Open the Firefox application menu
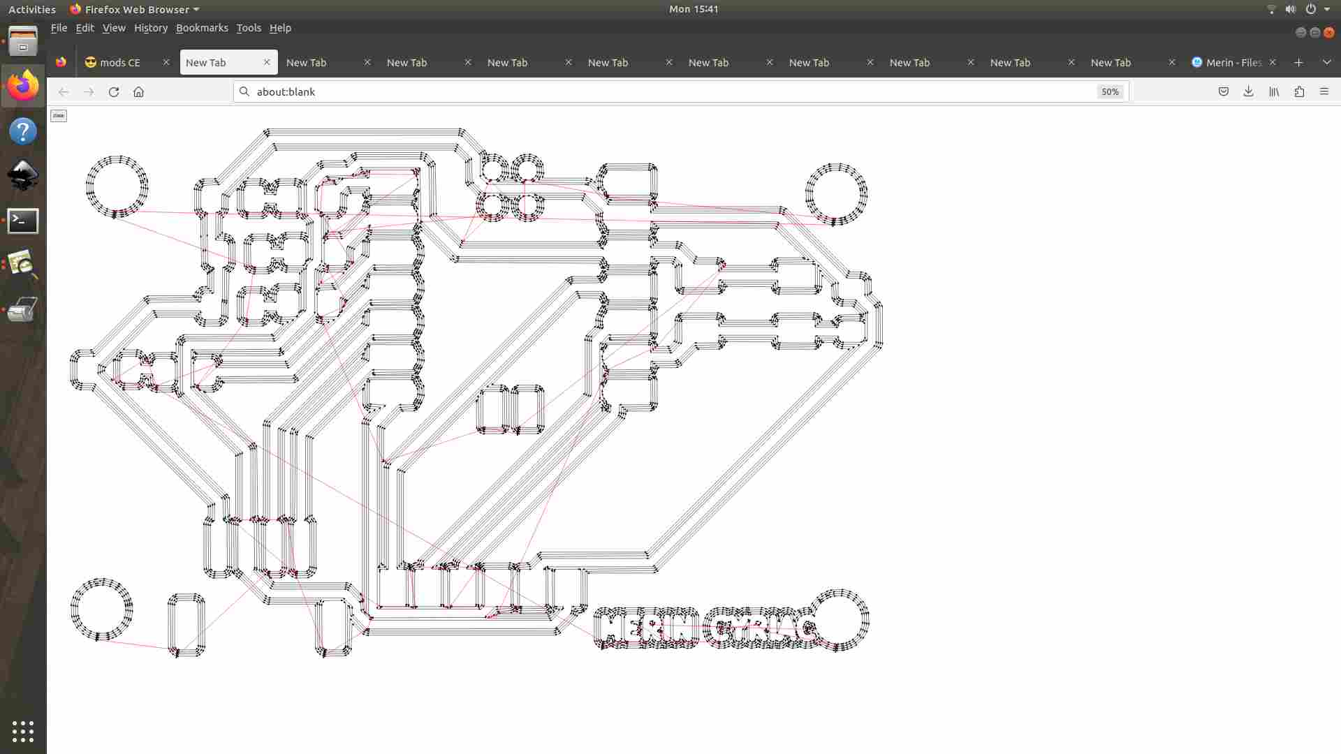 (x=1324, y=91)
